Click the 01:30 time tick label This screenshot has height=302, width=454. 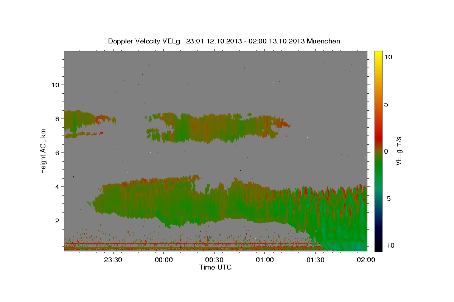click(315, 260)
